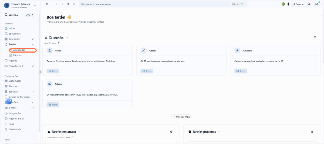
Task: Click the home icon in top bar
Action: pyautogui.click(x=74, y=4)
